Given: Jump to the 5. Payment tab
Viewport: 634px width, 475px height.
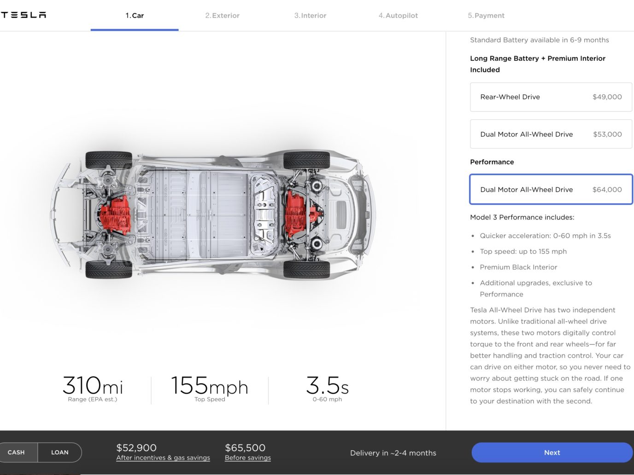Looking at the screenshot, I should pyautogui.click(x=486, y=16).
